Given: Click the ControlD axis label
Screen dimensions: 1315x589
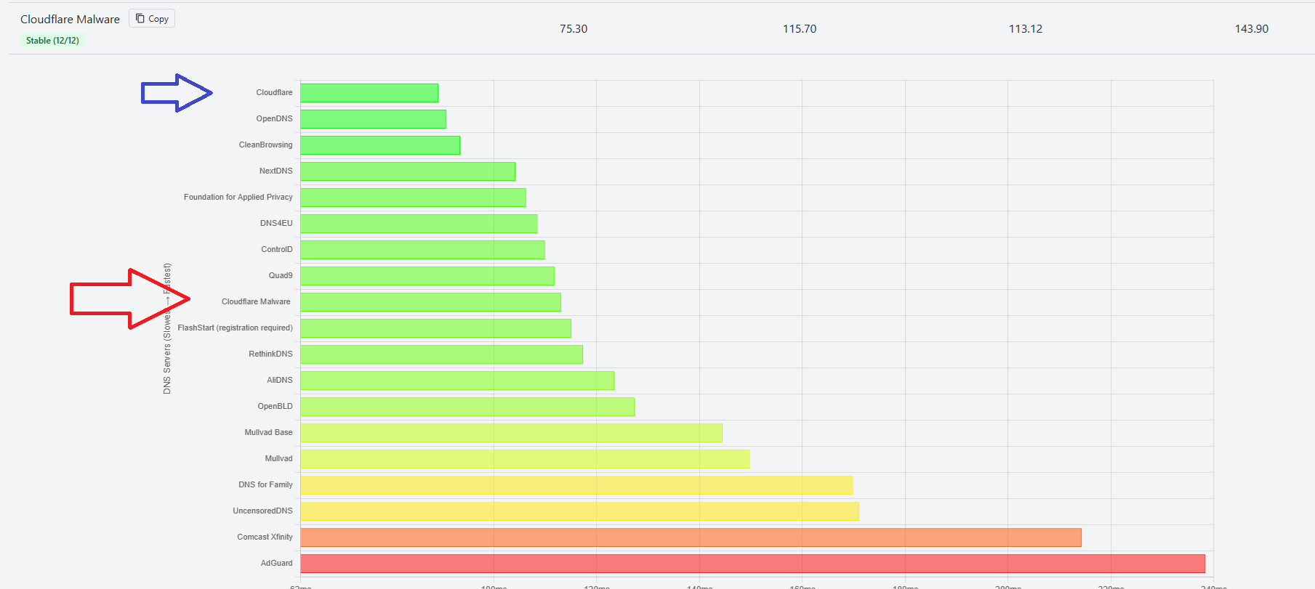Looking at the screenshot, I should 277,250.
